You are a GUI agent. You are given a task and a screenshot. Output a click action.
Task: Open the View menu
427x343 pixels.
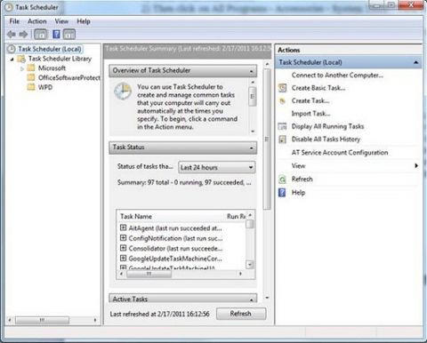[x=61, y=21]
